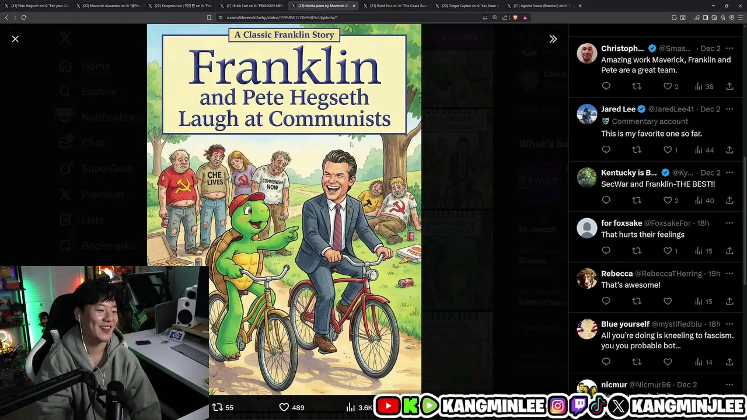Image resolution: width=747 pixels, height=420 pixels.
Task: Like Rebecca's "That's awesome!" comment
Action: (668, 302)
